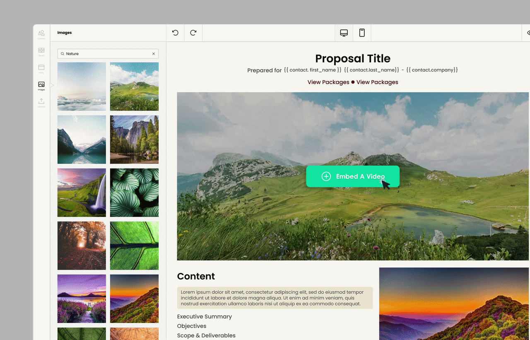The height and width of the screenshot is (340, 530).
Task: Toggle the preview eye icon
Action: click(x=528, y=33)
